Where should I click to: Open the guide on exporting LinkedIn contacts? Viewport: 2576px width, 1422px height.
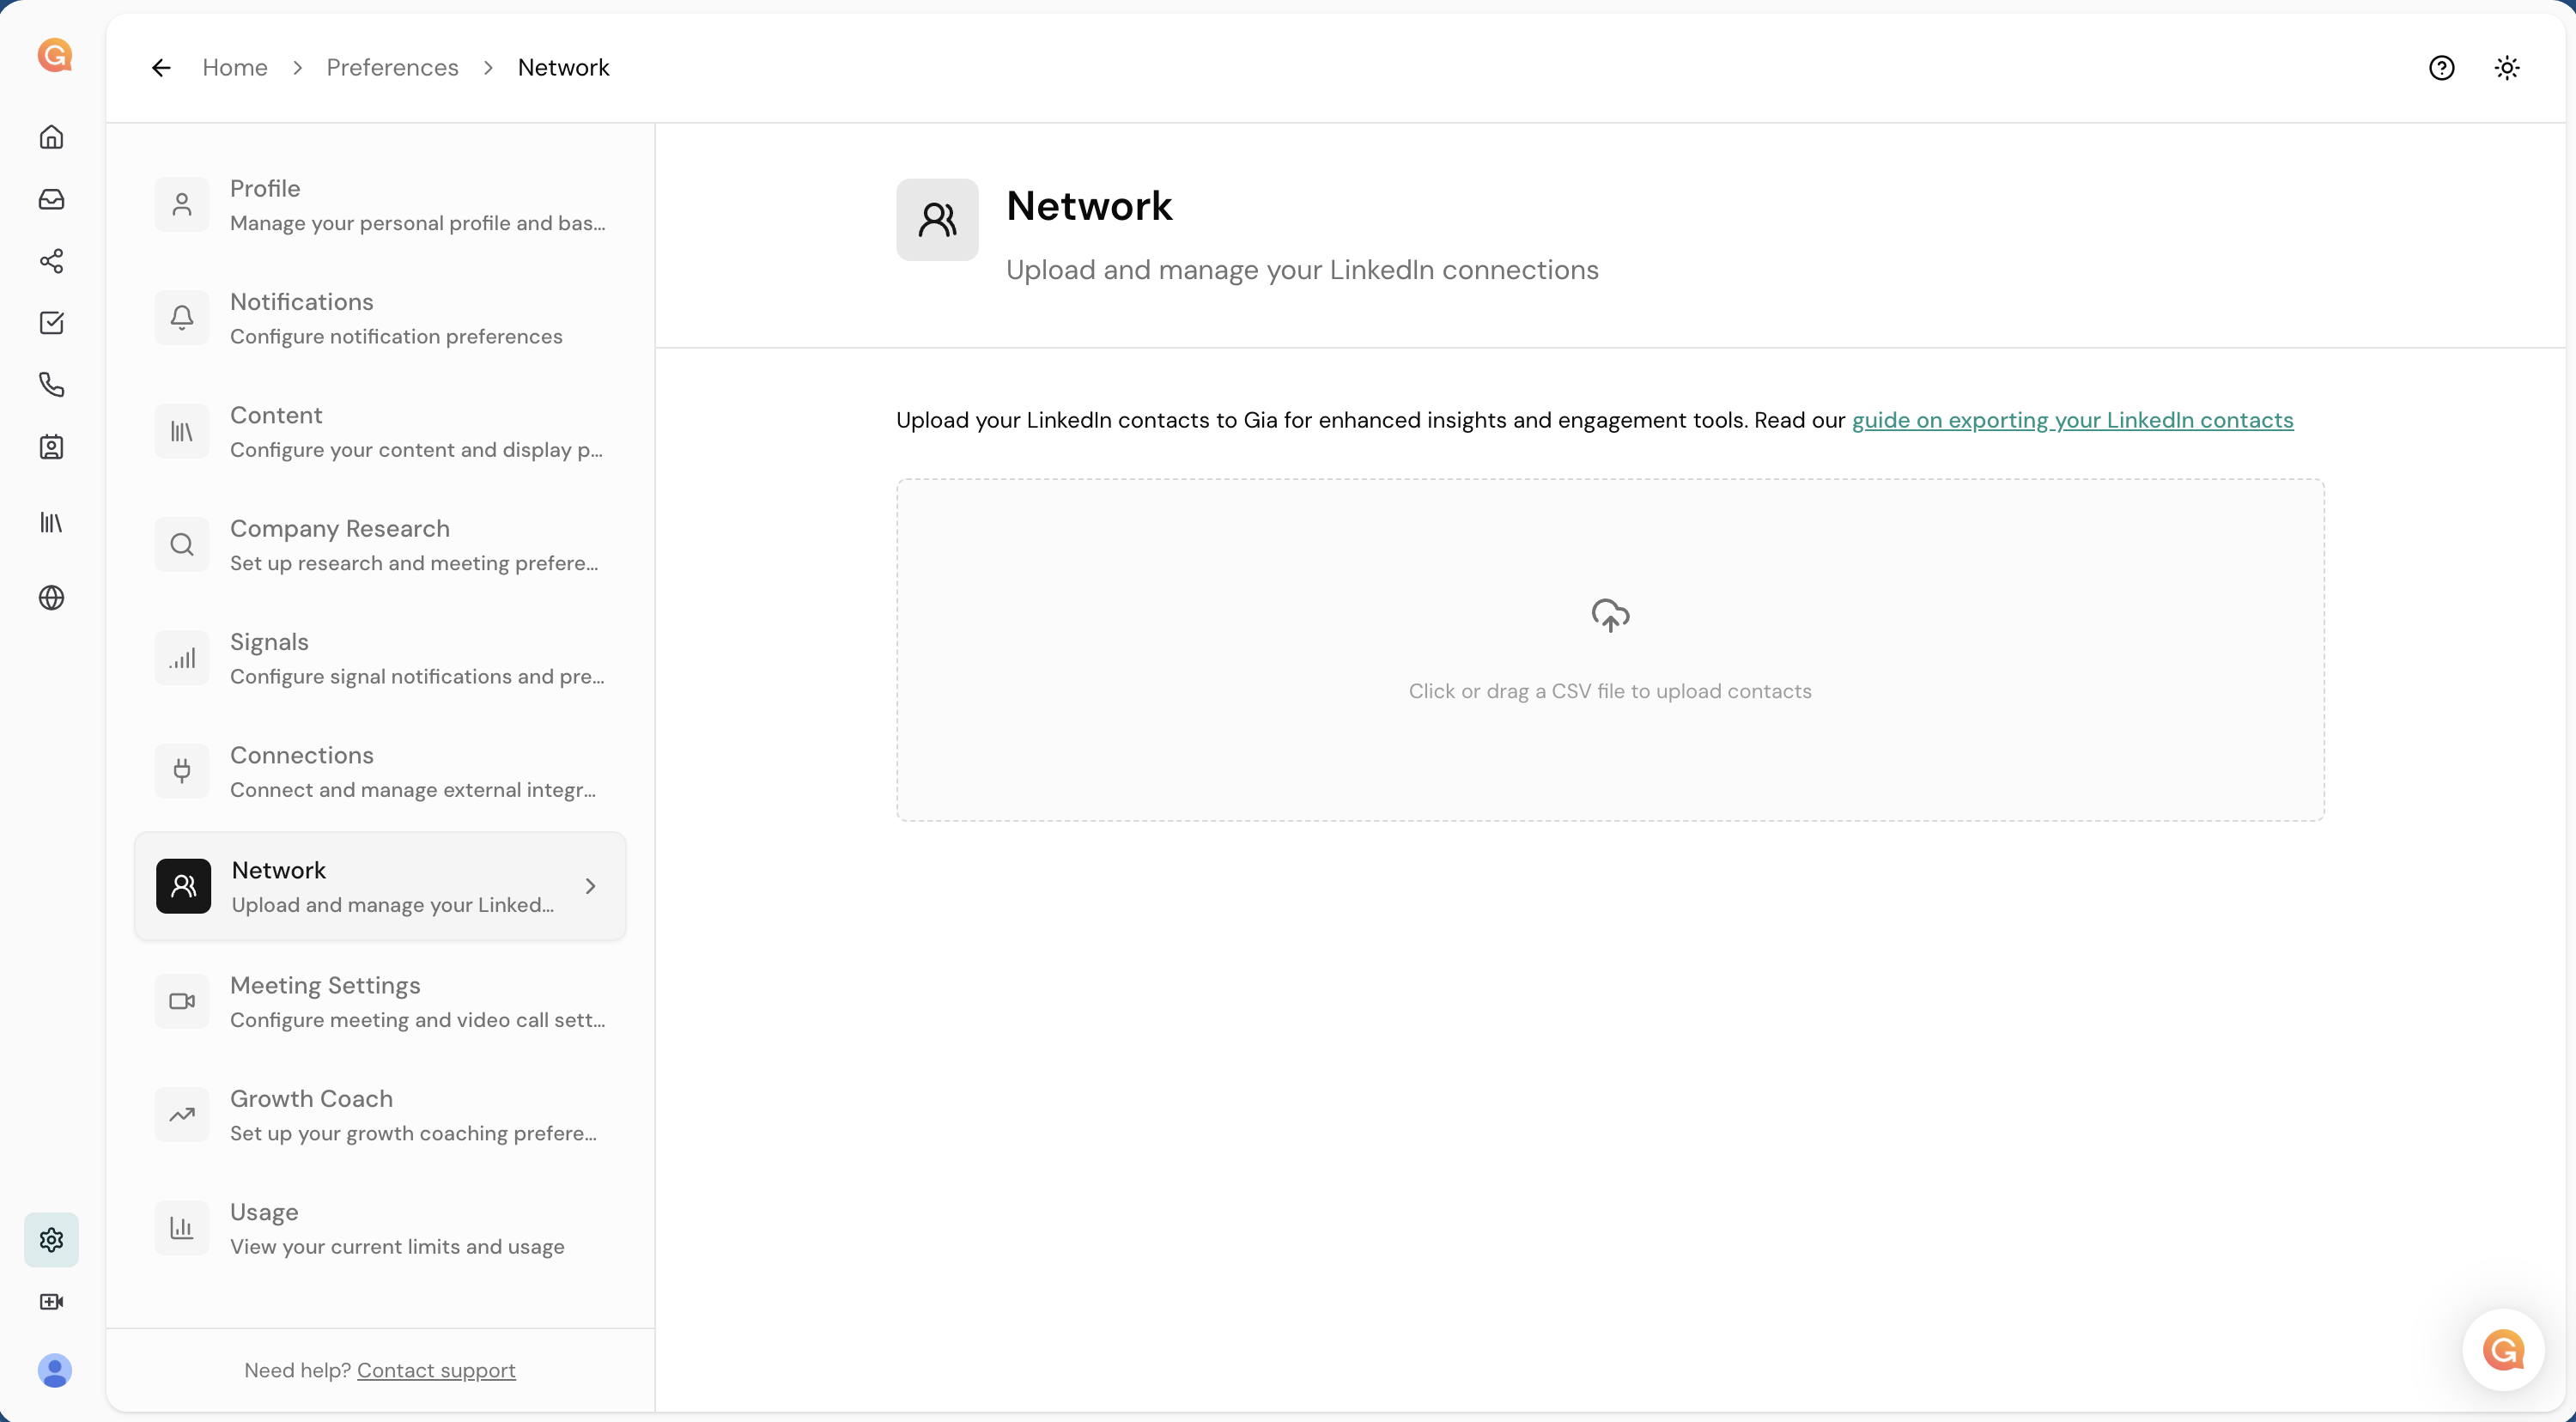(x=2073, y=421)
